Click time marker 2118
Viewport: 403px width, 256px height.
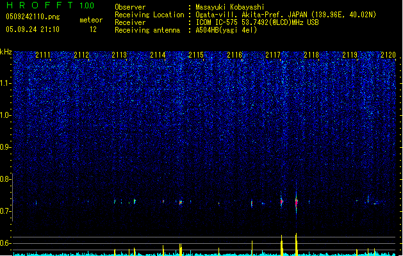311,54
